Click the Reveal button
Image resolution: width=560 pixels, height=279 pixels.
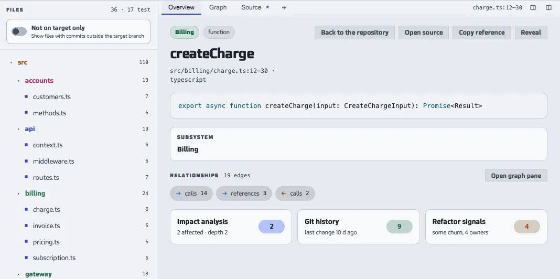pyautogui.click(x=531, y=33)
